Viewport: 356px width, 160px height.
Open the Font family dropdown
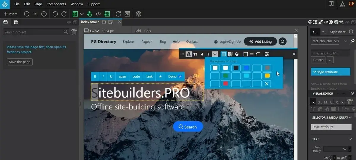tap(336, 149)
